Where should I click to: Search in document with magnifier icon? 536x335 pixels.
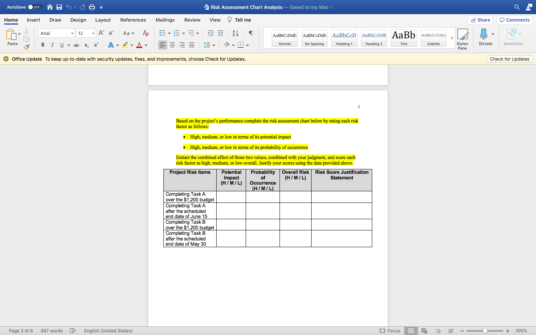[x=517, y=7]
